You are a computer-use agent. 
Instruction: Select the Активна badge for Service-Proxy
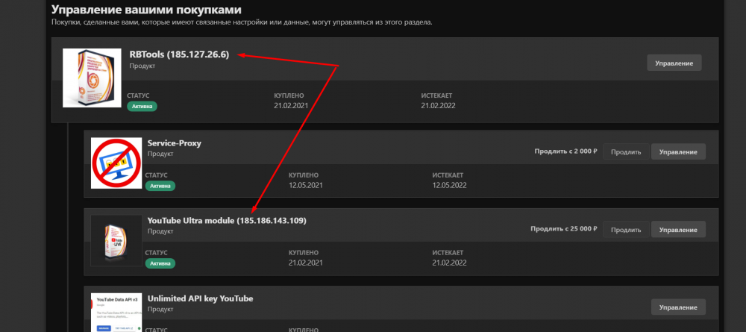160,185
